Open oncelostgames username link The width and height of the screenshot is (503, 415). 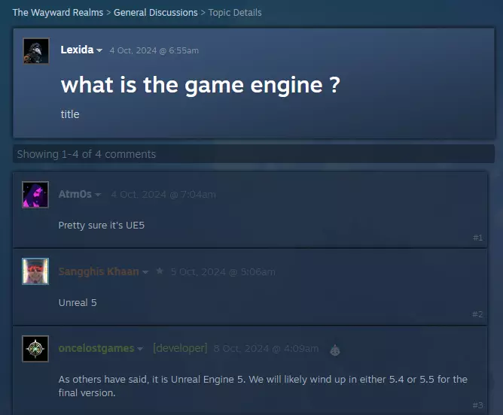tap(96, 348)
